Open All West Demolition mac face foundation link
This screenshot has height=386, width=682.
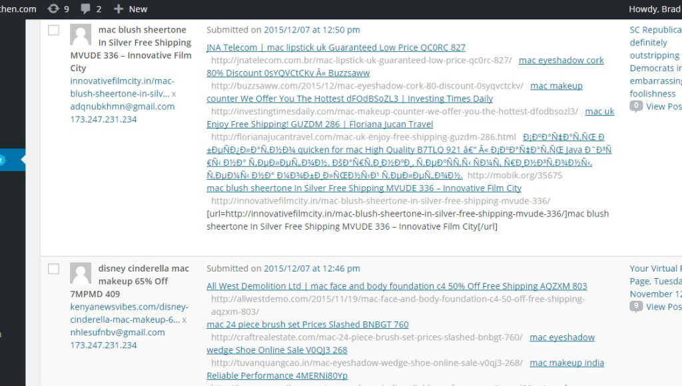pyautogui.click(x=397, y=286)
